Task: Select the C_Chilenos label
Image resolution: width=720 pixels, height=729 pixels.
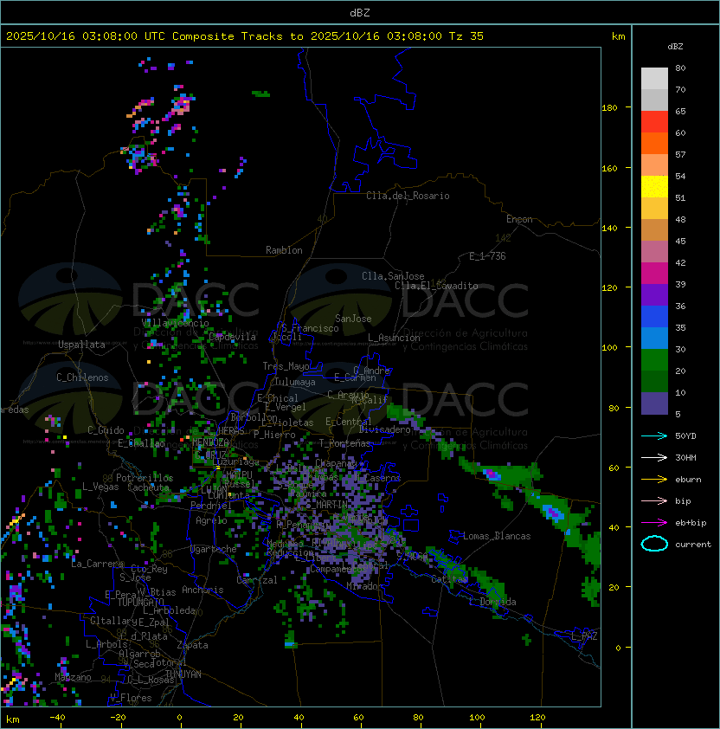Action: [82, 377]
